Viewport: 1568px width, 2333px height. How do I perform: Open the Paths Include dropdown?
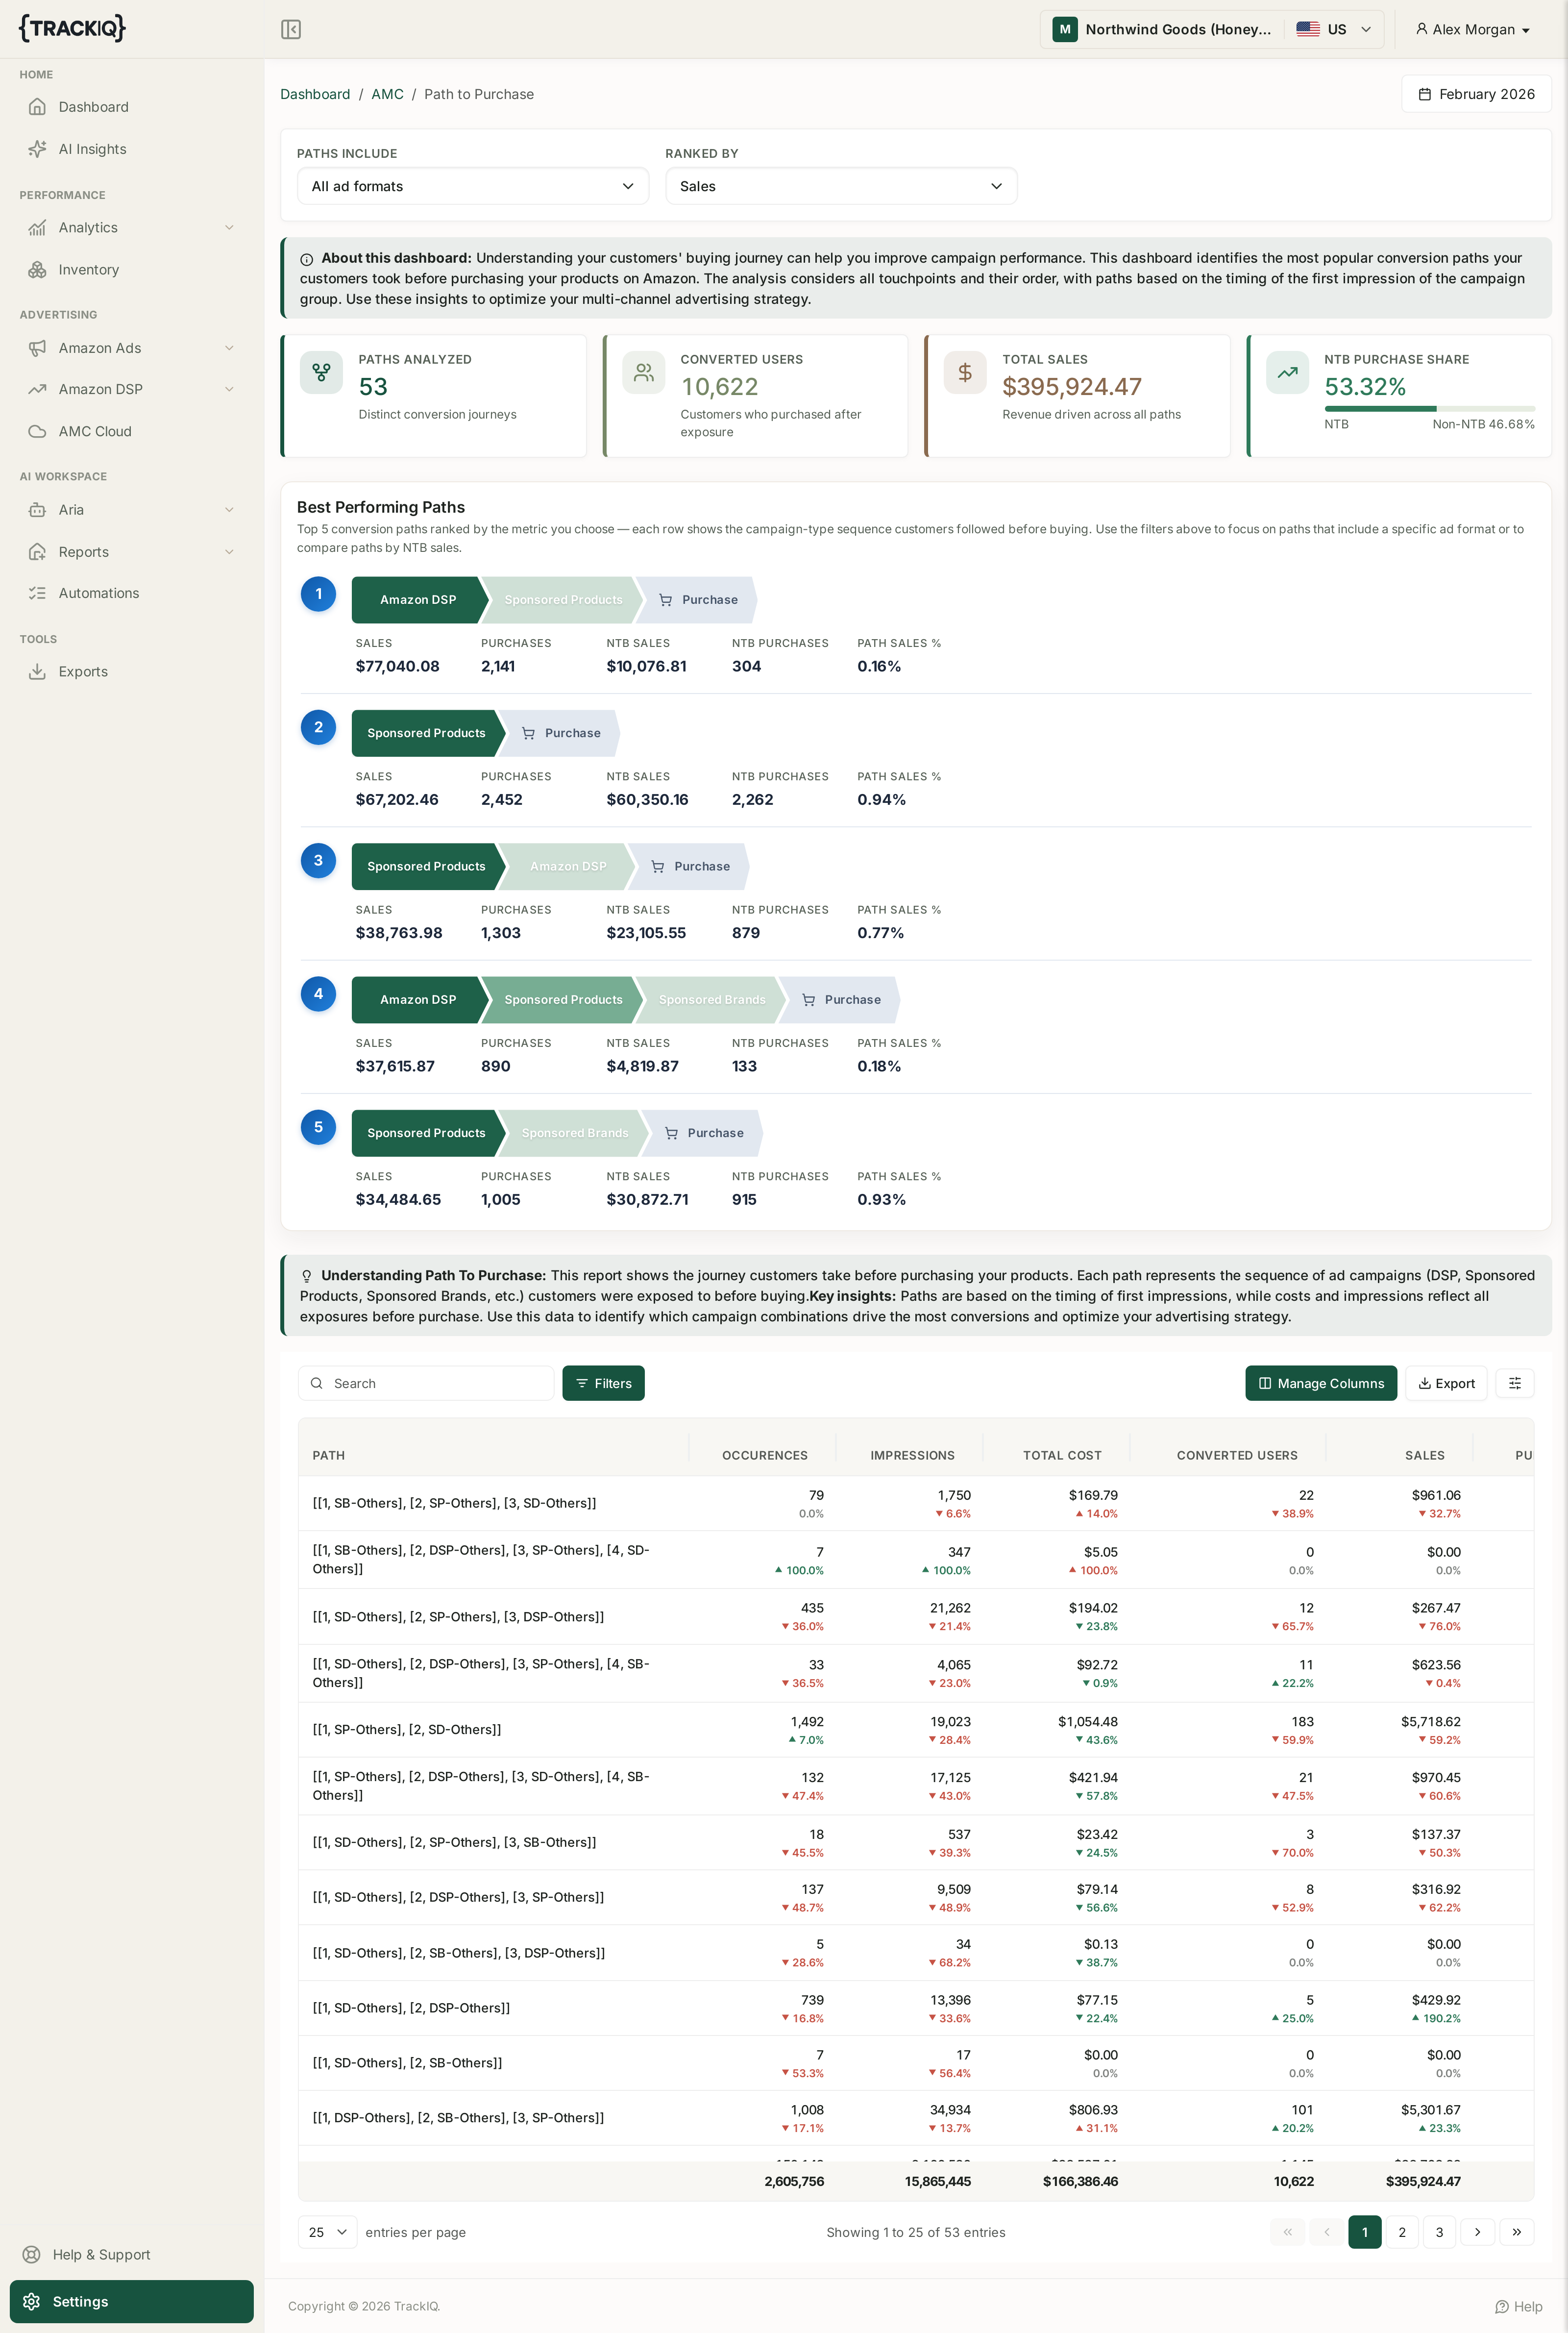click(x=473, y=186)
